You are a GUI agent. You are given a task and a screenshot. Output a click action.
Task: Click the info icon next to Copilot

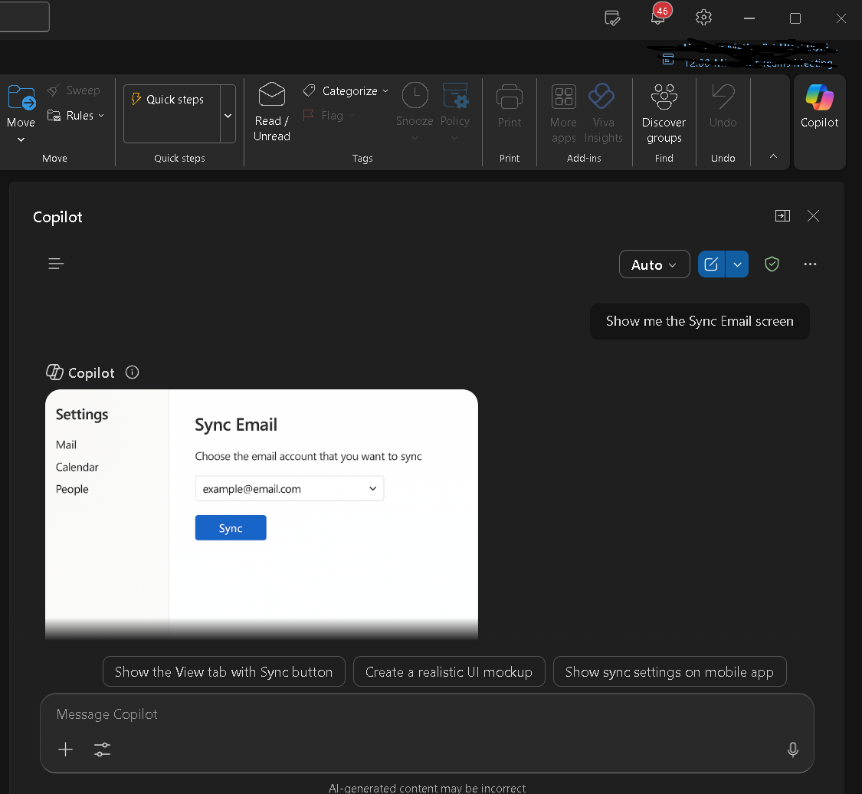click(132, 372)
